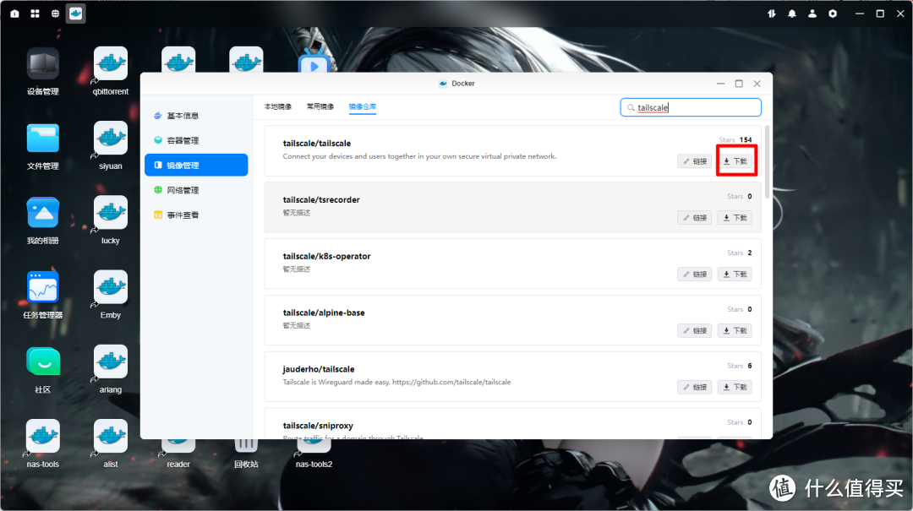Select 网络管理 in the sidebar

pos(183,190)
